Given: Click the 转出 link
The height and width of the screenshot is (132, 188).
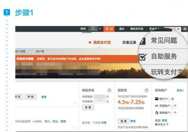Looking at the screenshot, I should coord(55,122).
